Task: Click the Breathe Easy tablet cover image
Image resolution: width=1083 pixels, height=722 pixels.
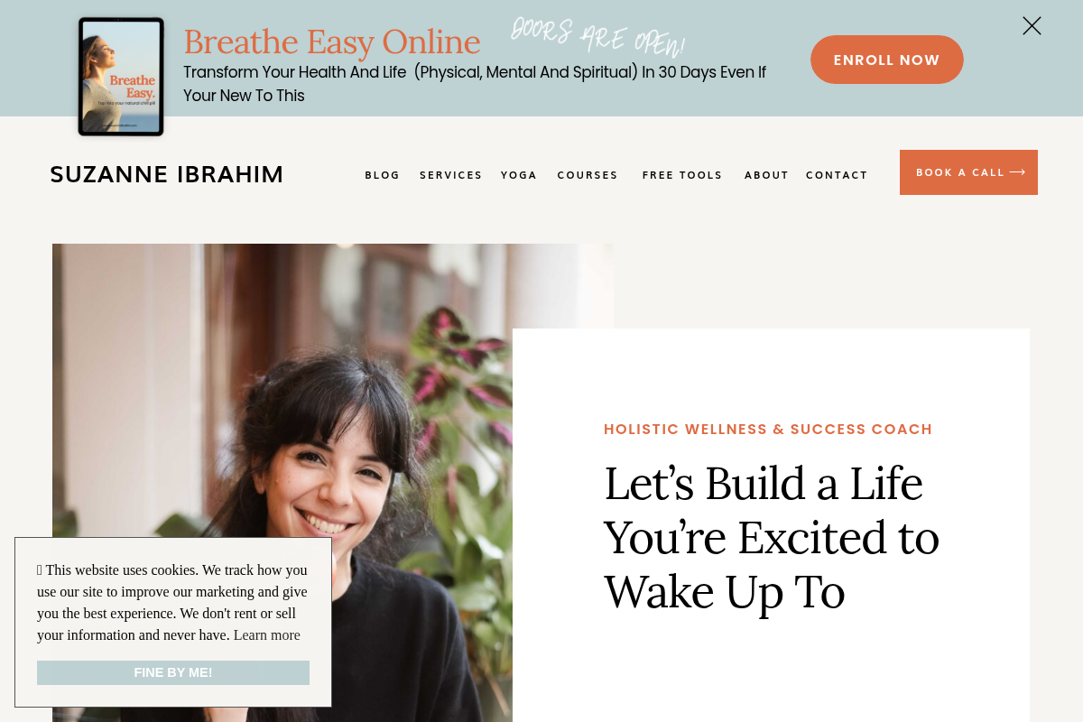Action: [121, 77]
